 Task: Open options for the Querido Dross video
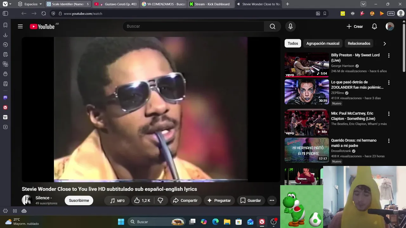pyautogui.click(x=389, y=141)
